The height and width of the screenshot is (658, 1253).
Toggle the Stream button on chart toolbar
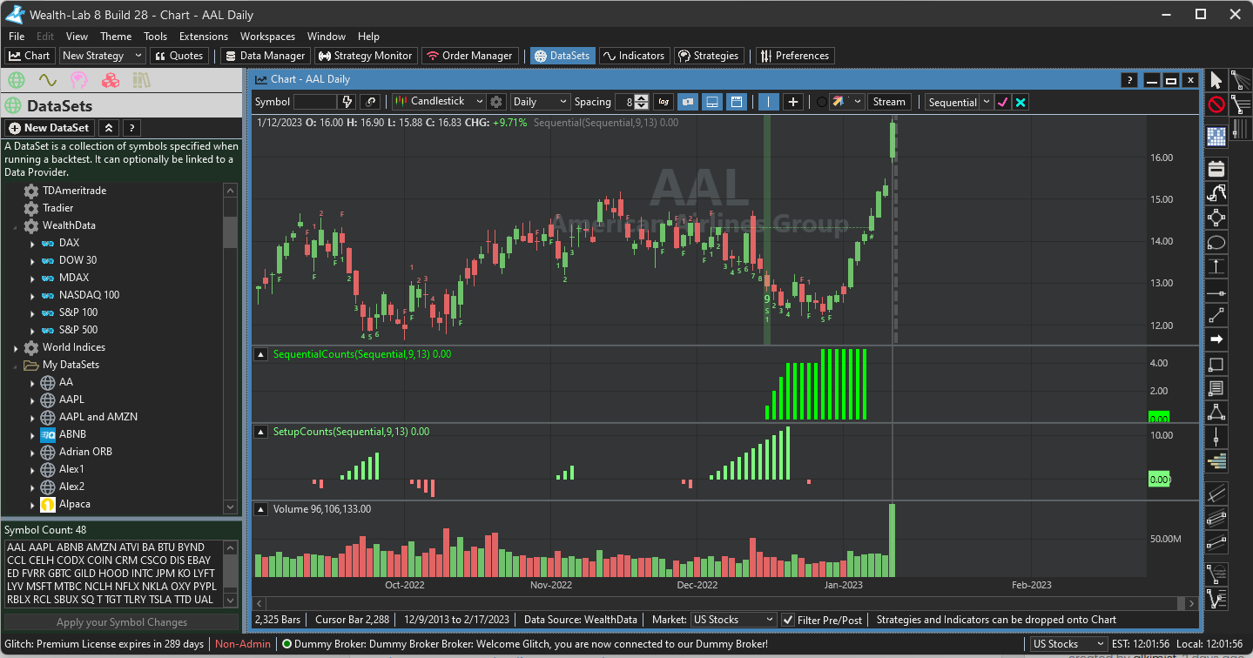(889, 102)
